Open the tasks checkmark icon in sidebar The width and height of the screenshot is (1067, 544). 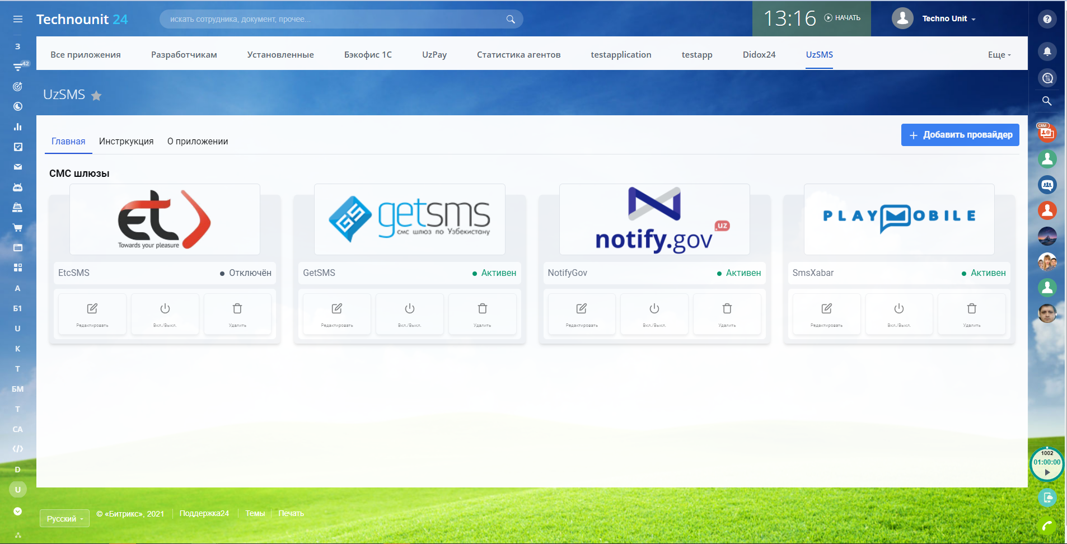18,147
